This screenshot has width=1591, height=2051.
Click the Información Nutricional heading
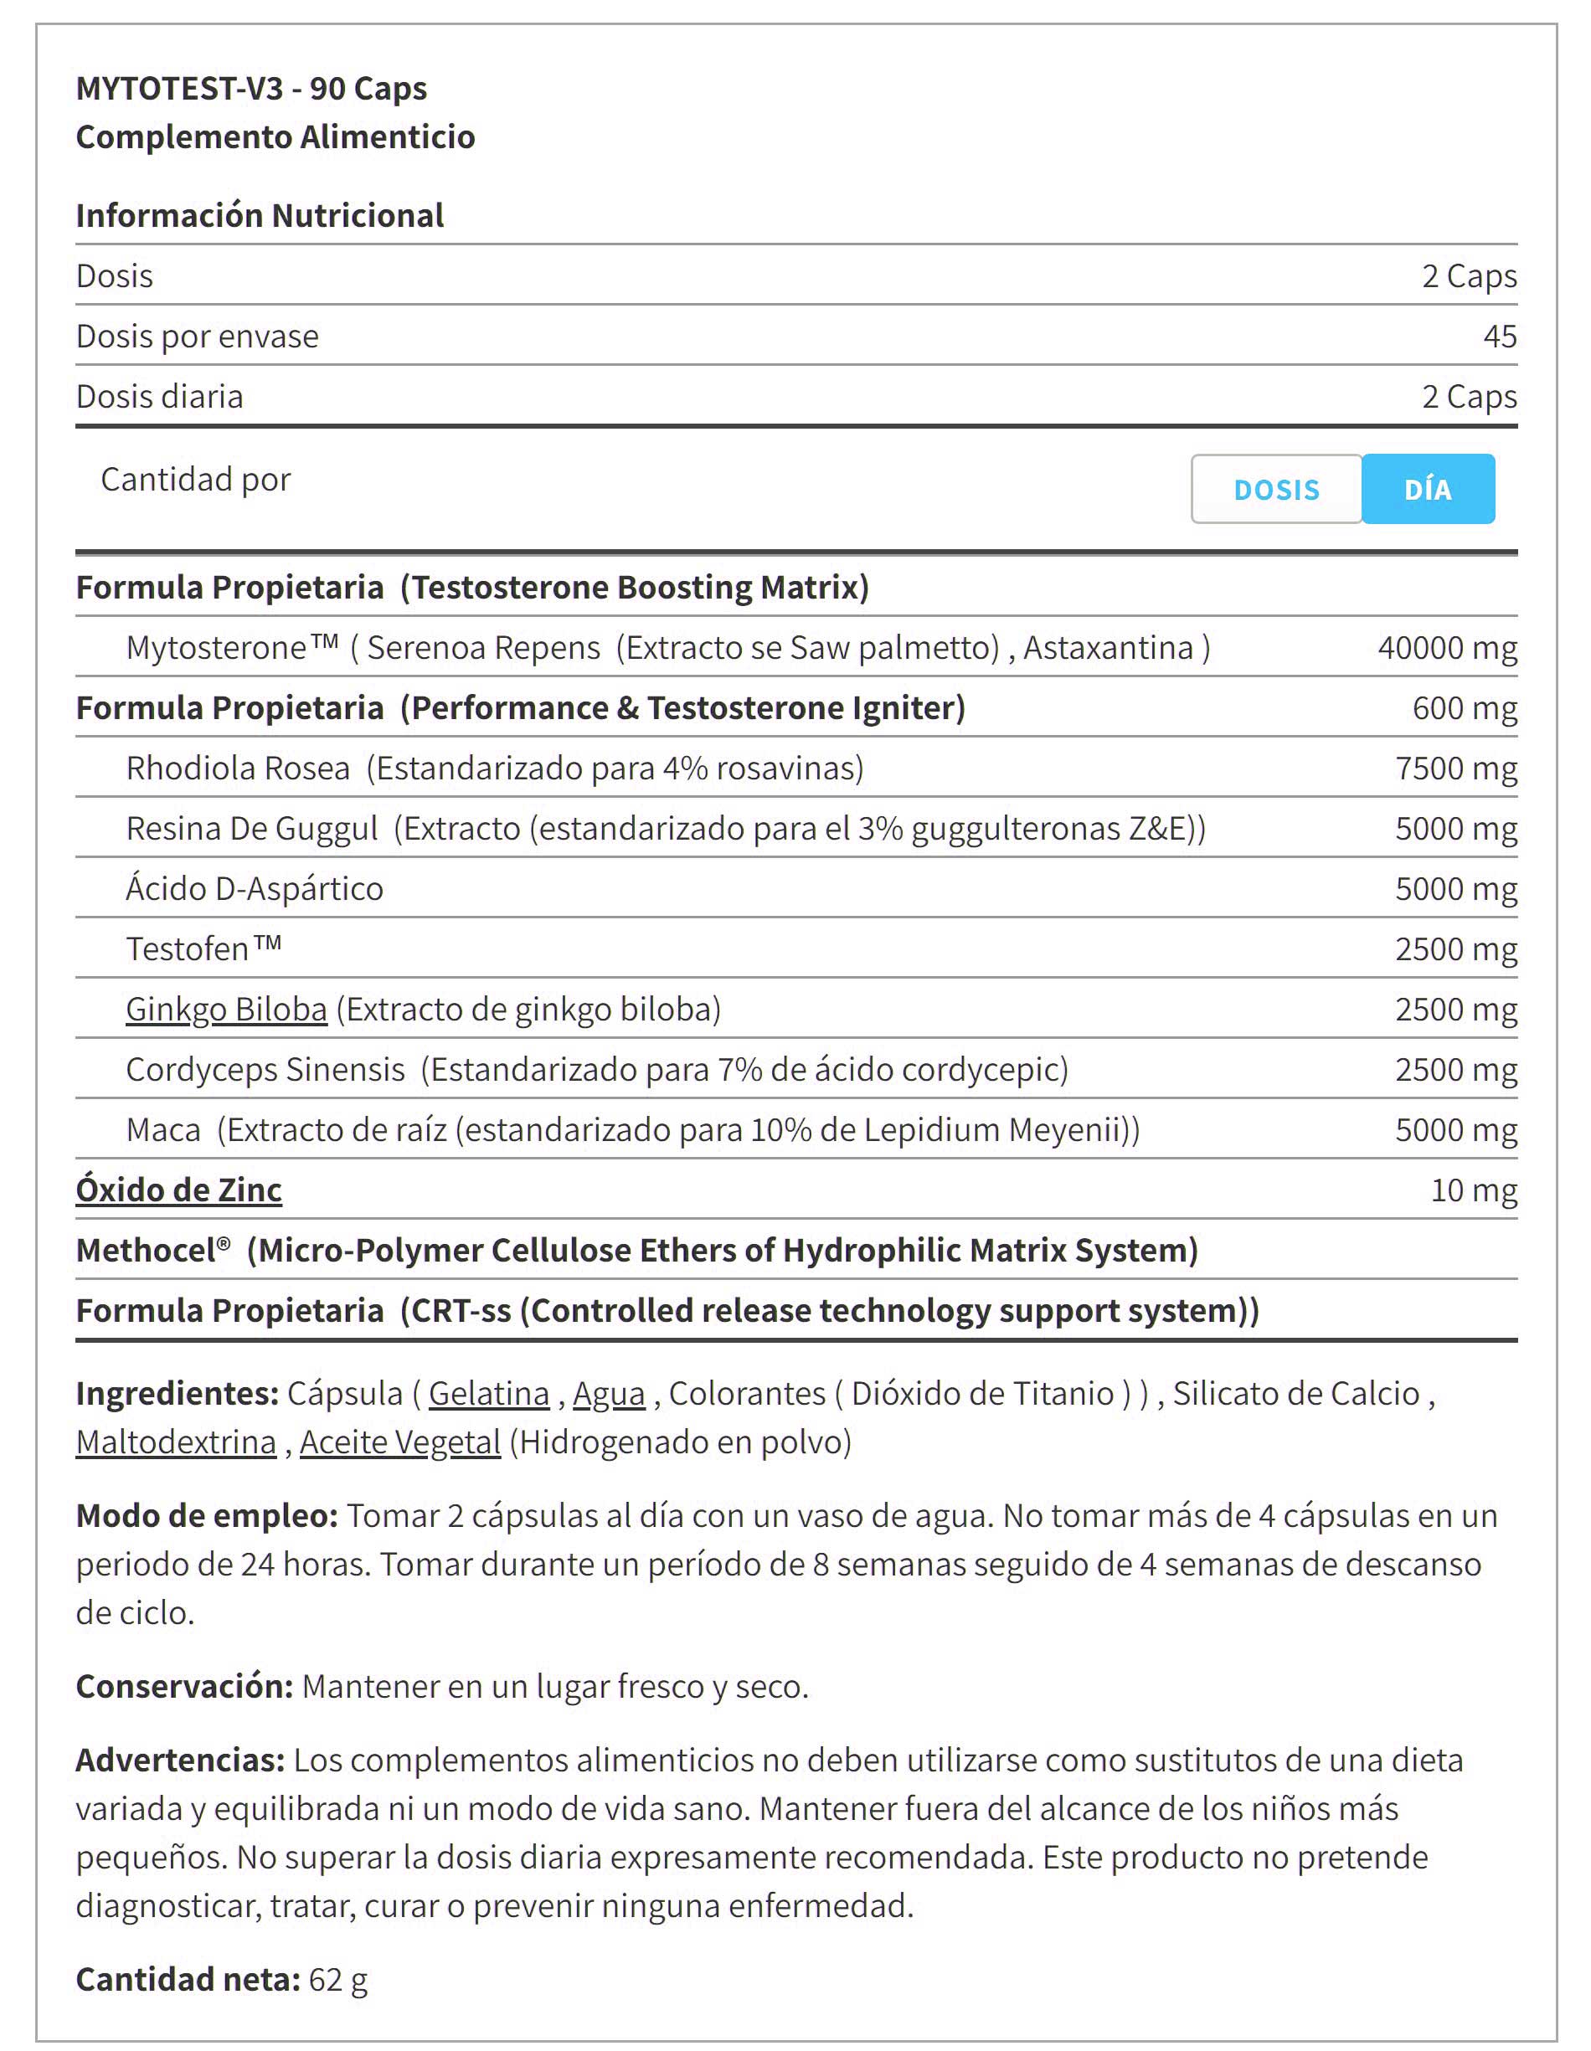(x=260, y=215)
